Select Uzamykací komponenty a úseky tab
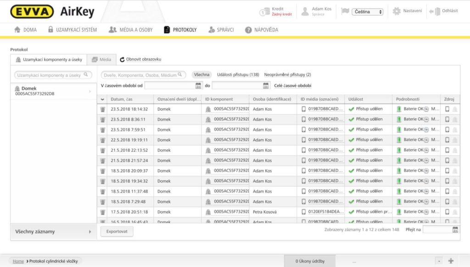 49,59
